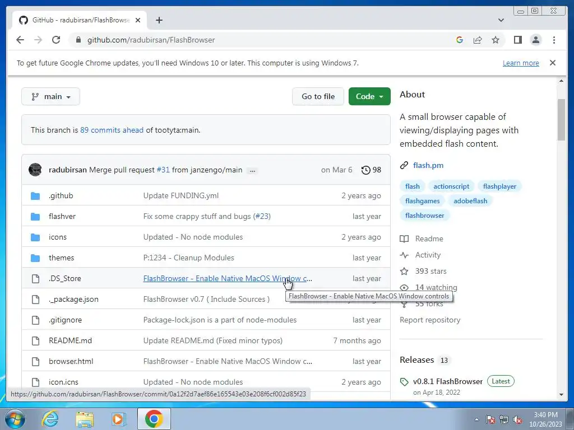Open Chrome side panel

[517, 40]
